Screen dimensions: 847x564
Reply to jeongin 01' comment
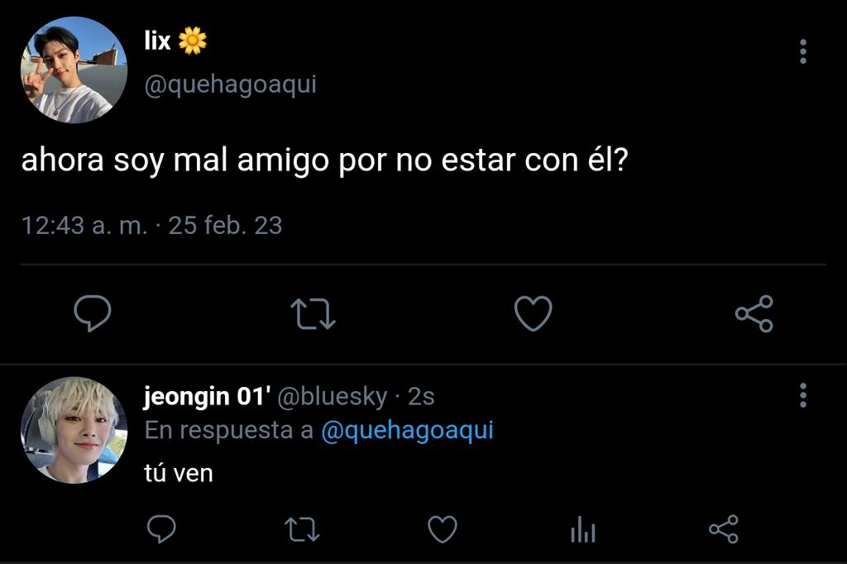pos(161,529)
